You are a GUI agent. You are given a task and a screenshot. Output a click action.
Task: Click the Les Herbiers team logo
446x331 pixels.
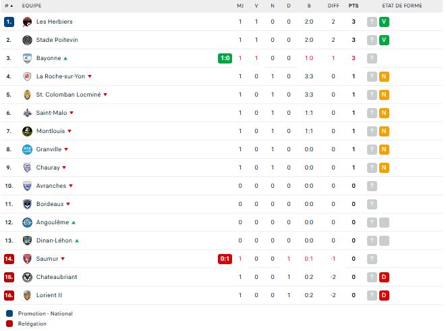click(x=27, y=22)
